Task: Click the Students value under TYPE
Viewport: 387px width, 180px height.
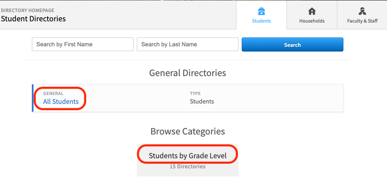Action: [x=202, y=101]
